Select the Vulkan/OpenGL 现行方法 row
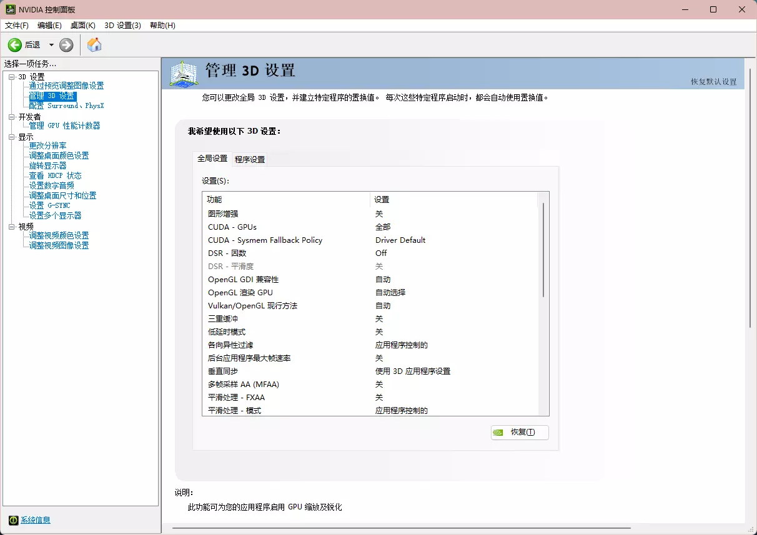Image resolution: width=757 pixels, height=535 pixels. (x=370, y=305)
